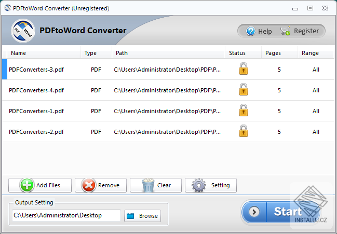Screen dimensions: 337x234
Task: Select the PDFConverters-3.pdf file name
Action: click(36, 70)
